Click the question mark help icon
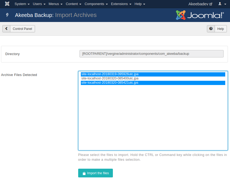Viewport: 230px width, 179px height. click(x=211, y=29)
